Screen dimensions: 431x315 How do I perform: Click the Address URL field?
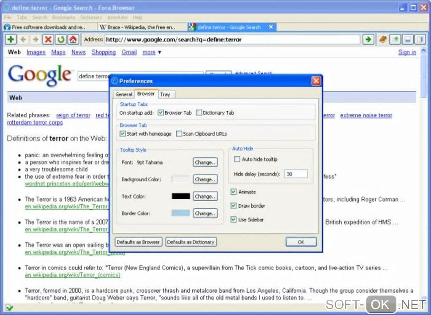coord(232,40)
